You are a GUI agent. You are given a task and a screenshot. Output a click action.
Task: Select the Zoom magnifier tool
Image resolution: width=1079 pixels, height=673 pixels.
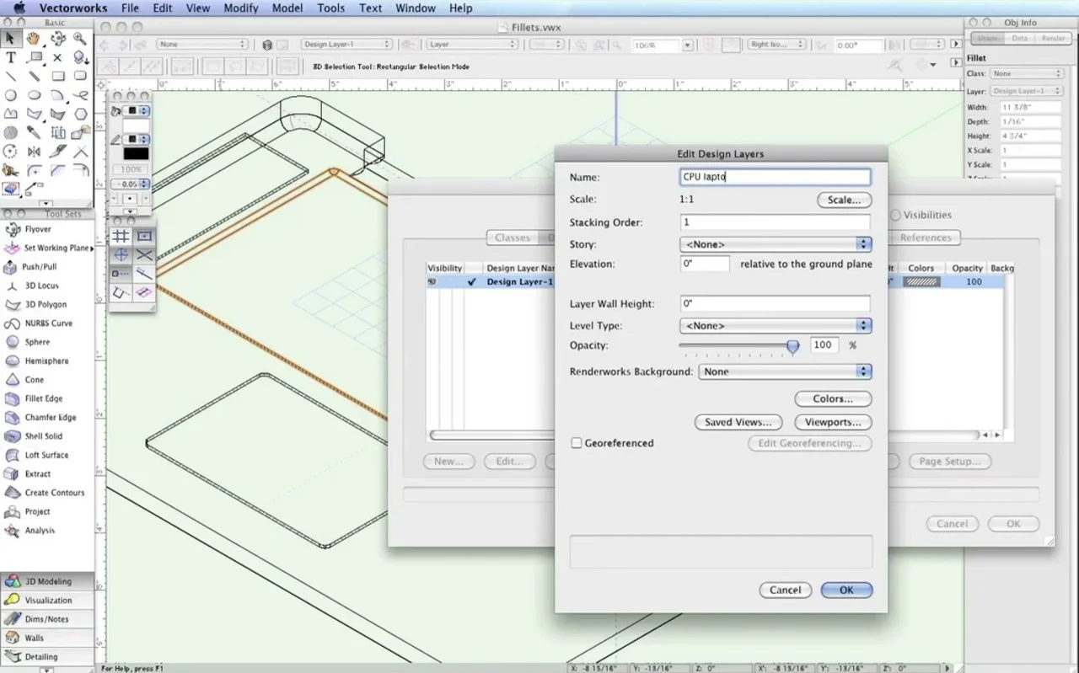(80, 39)
